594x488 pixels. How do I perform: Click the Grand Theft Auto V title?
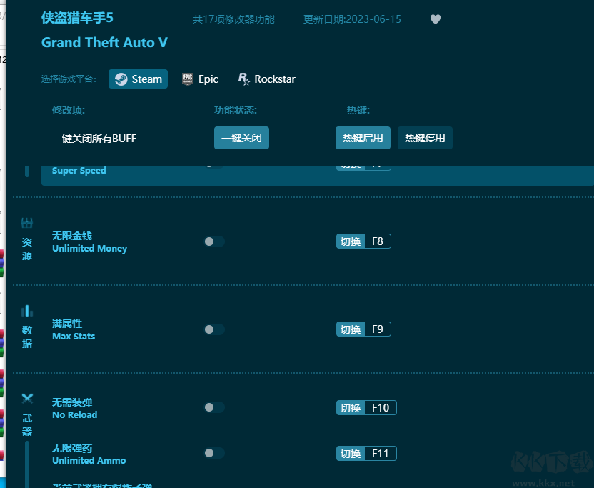click(x=104, y=42)
